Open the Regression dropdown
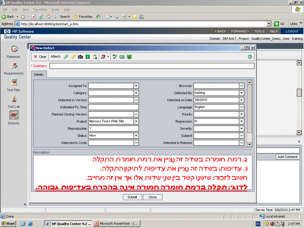304x228 pixels. (242, 121)
